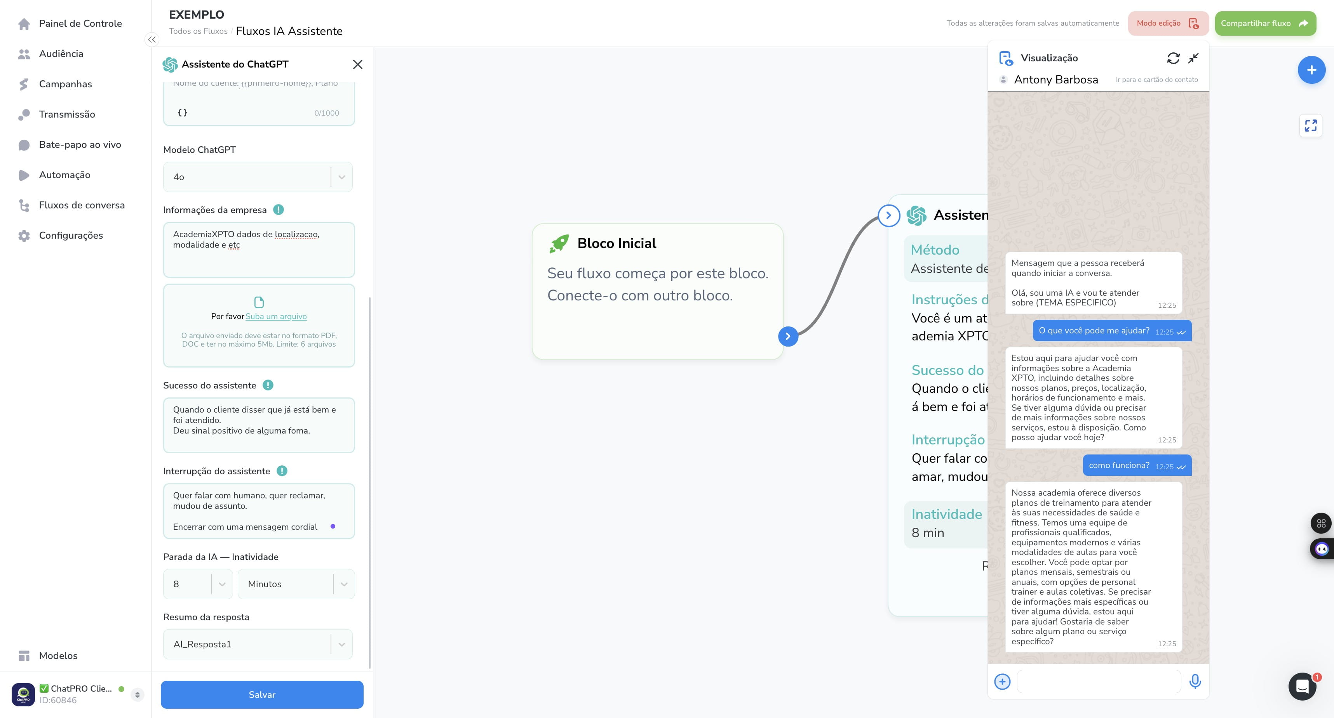Click the chat preview message input field
This screenshot has width=1334, height=718.
(x=1099, y=681)
